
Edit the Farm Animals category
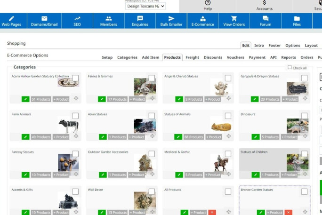pos(25,137)
